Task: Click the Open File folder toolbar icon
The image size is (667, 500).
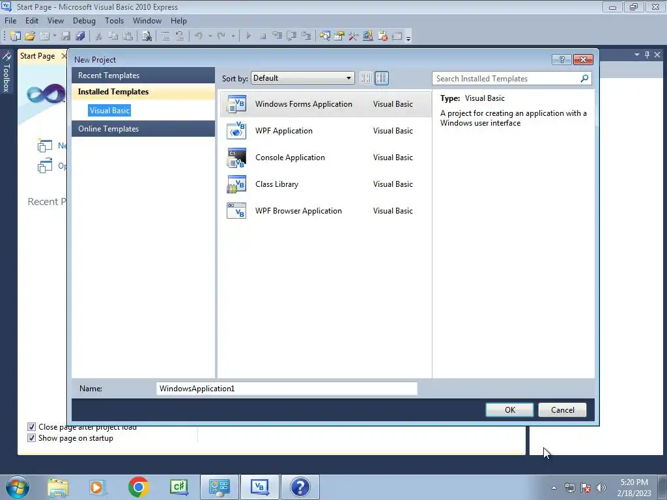Action: (x=30, y=36)
